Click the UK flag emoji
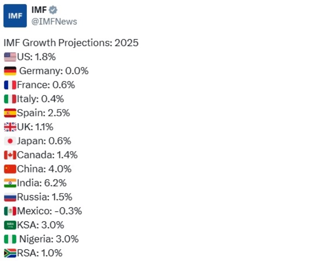319x261 pixels. point(10,127)
